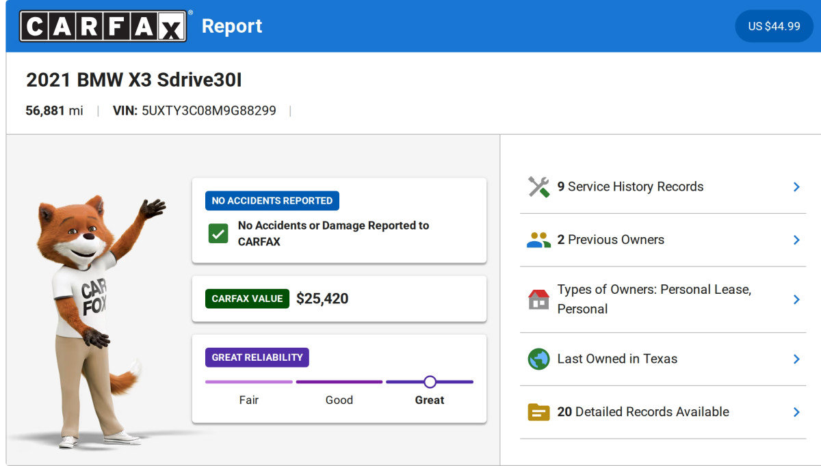The width and height of the screenshot is (821, 466).
Task: Open 20 Detailed Records Available row
Action: click(663, 412)
